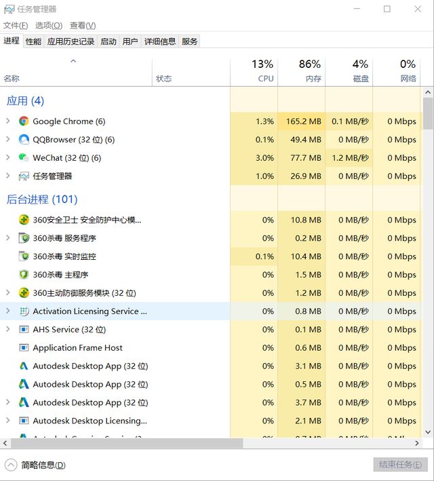
Task: Switch to the 进程 tab
Action: (12, 41)
